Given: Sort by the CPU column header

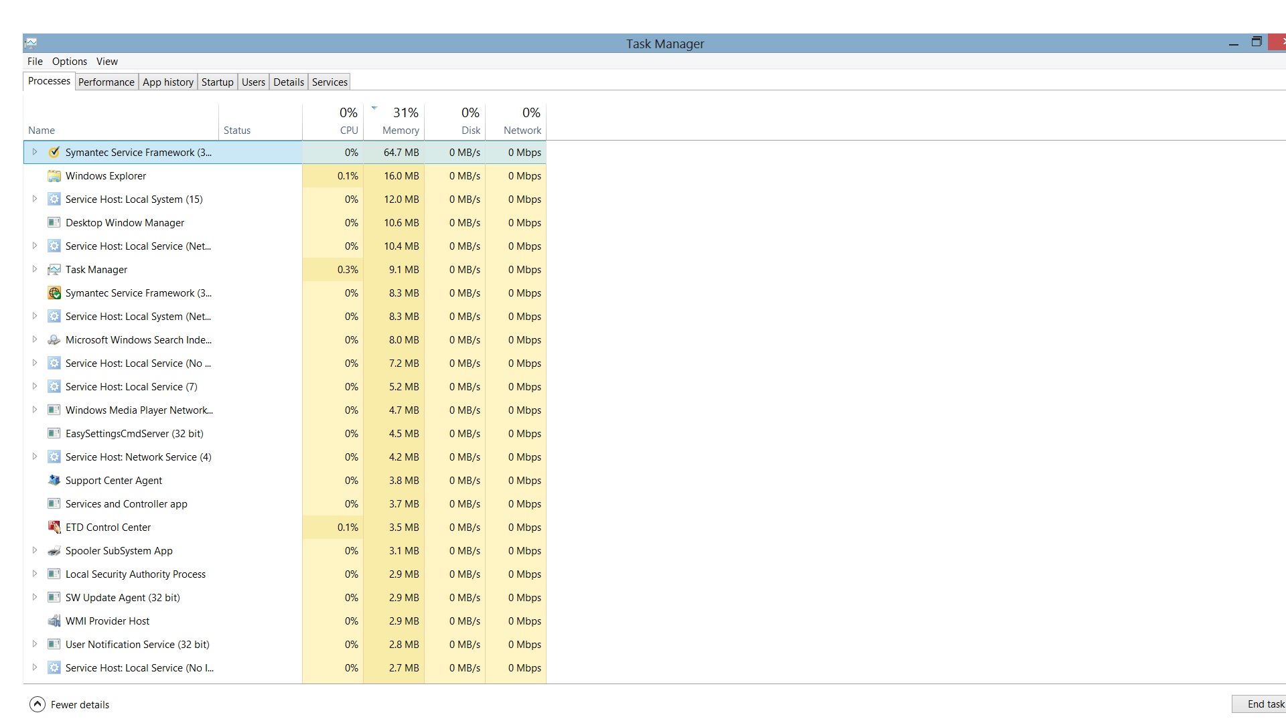Looking at the screenshot, I should click(x=333, y=123).
